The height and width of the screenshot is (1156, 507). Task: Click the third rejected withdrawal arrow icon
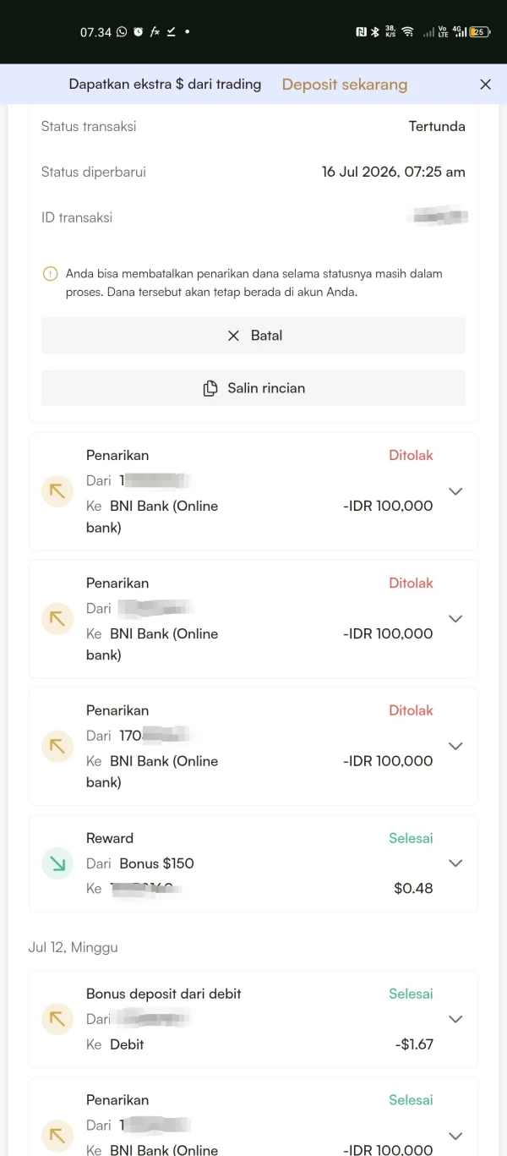tap(57, 747)
